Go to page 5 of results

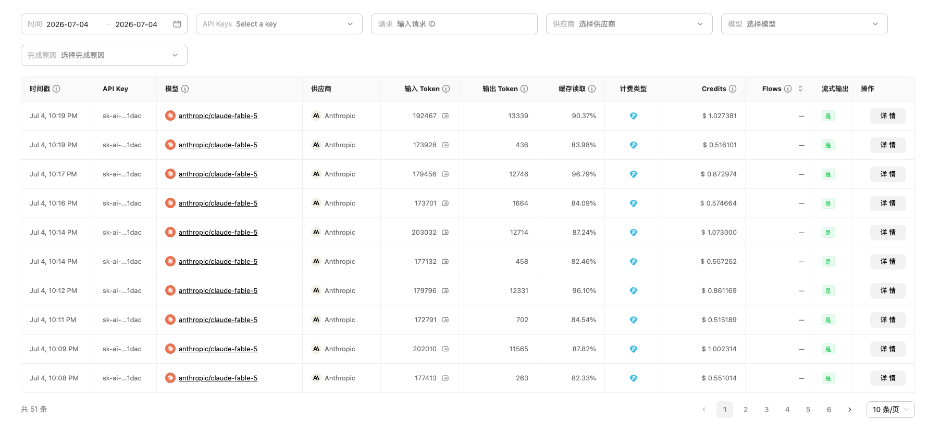tap(808, 410)
